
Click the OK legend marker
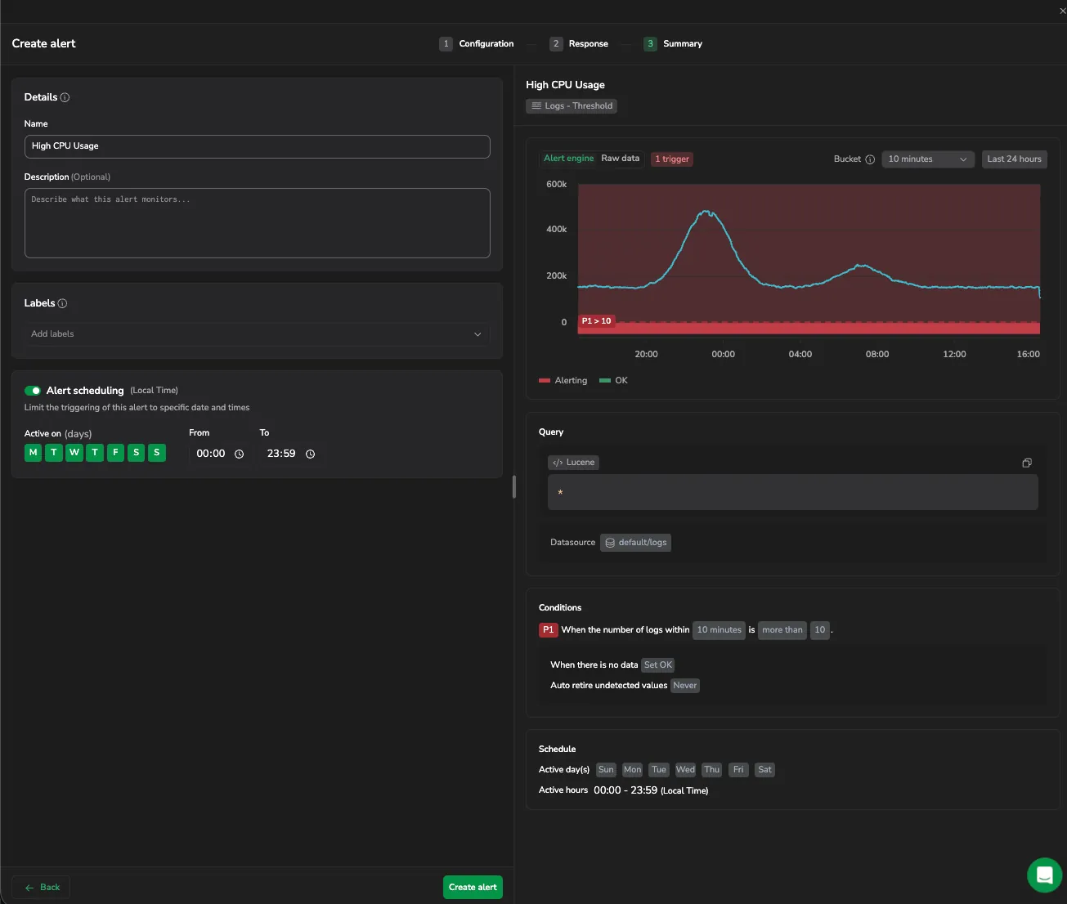605,381
